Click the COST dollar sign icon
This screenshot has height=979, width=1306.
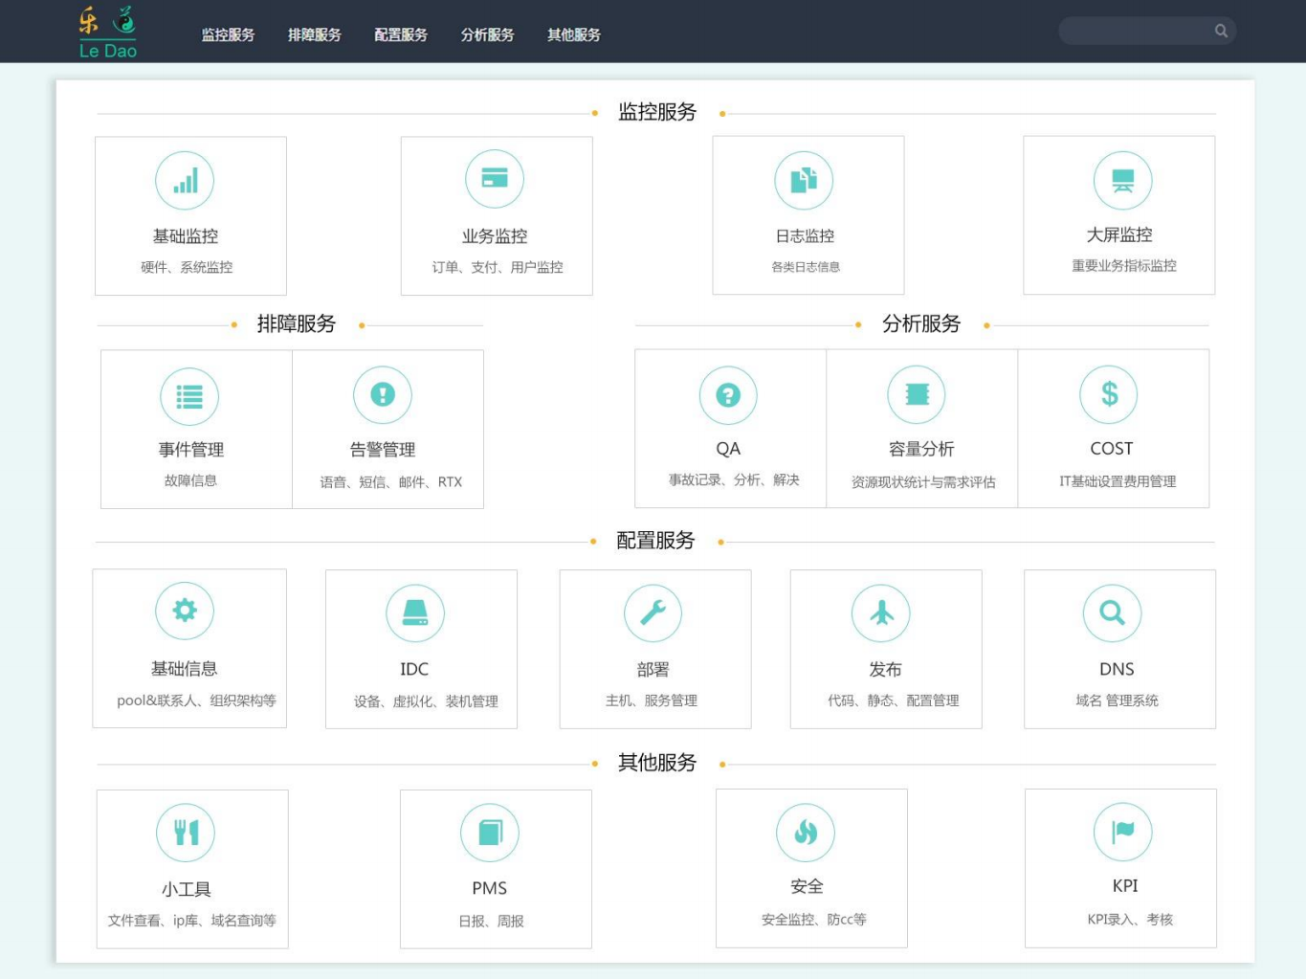[x=1110, y=394]
